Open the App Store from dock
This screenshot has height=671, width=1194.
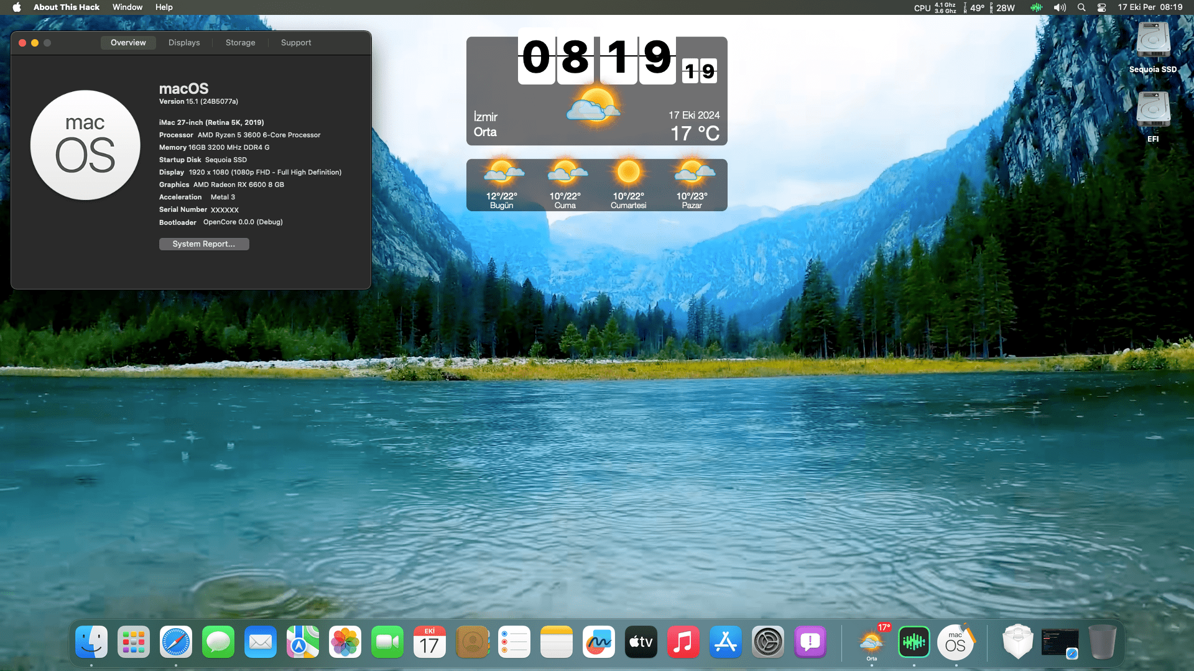click(x=726, y=642)
